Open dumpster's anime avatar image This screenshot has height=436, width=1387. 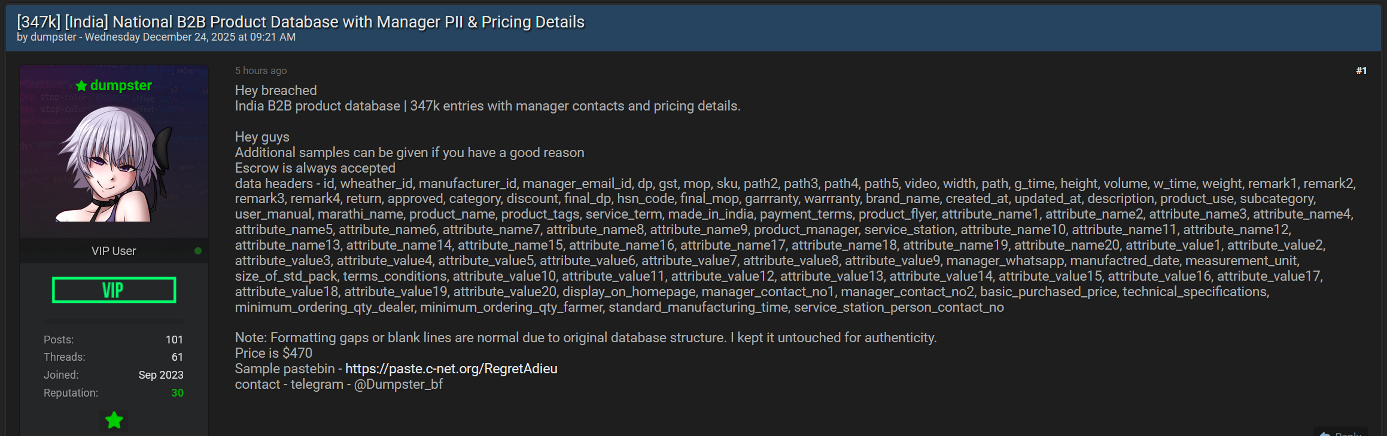click(114, 161)
